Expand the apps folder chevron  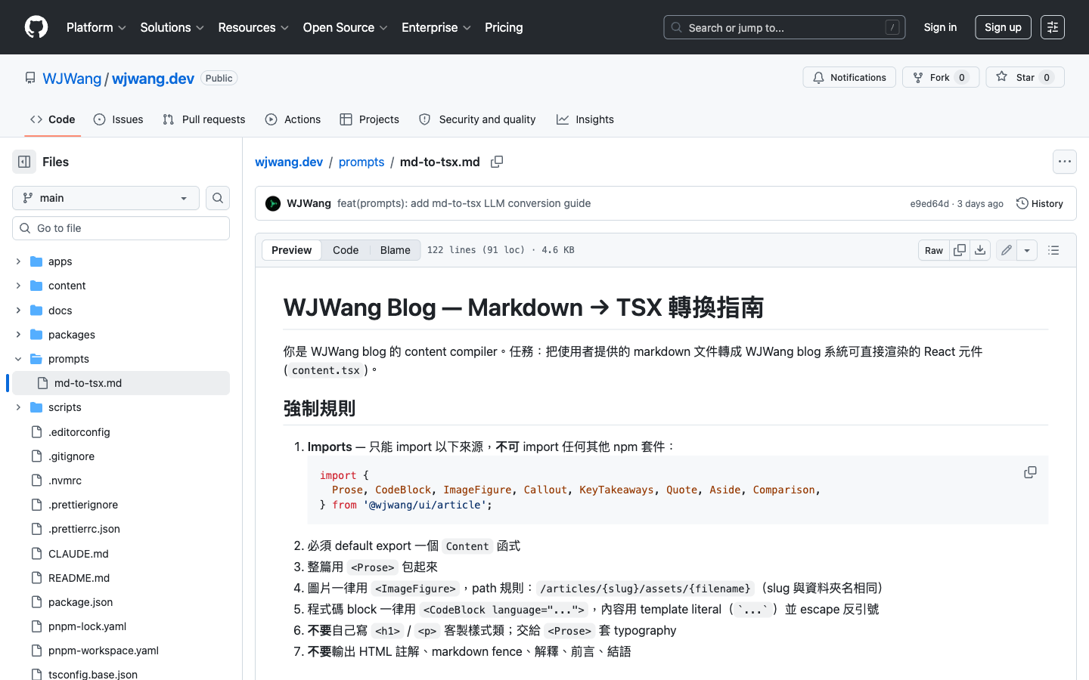pos(18,261)
